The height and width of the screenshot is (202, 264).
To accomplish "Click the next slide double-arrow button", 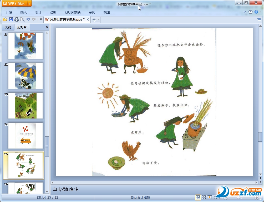I will tap(260, 182).
